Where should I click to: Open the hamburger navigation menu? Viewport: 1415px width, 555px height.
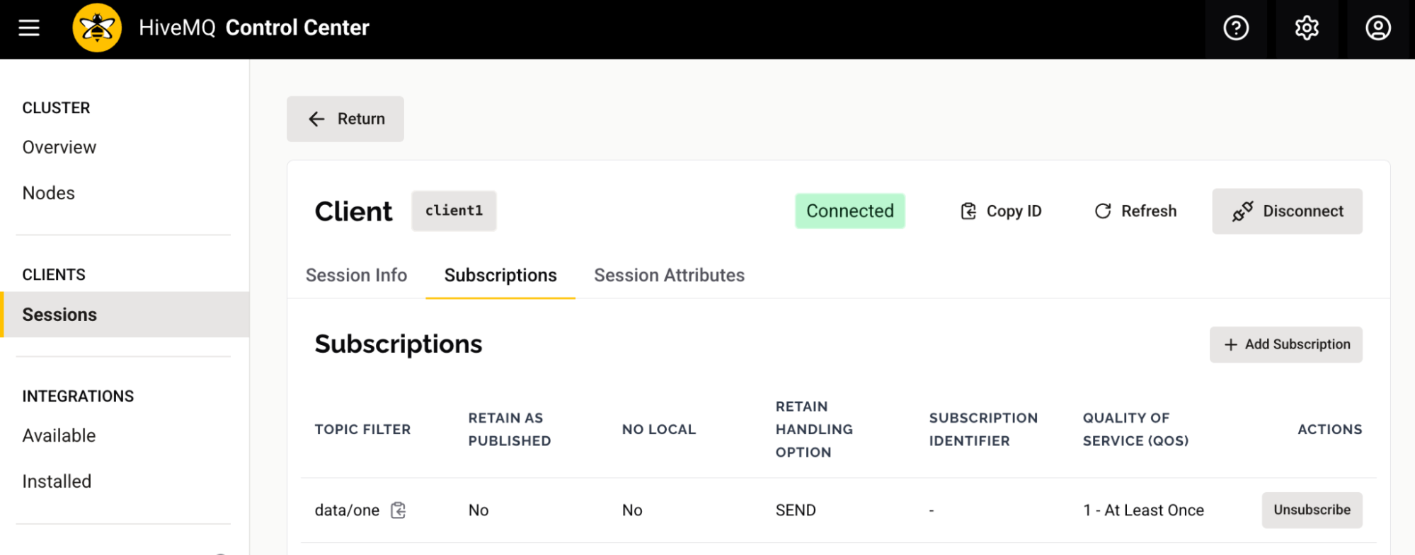29,28
